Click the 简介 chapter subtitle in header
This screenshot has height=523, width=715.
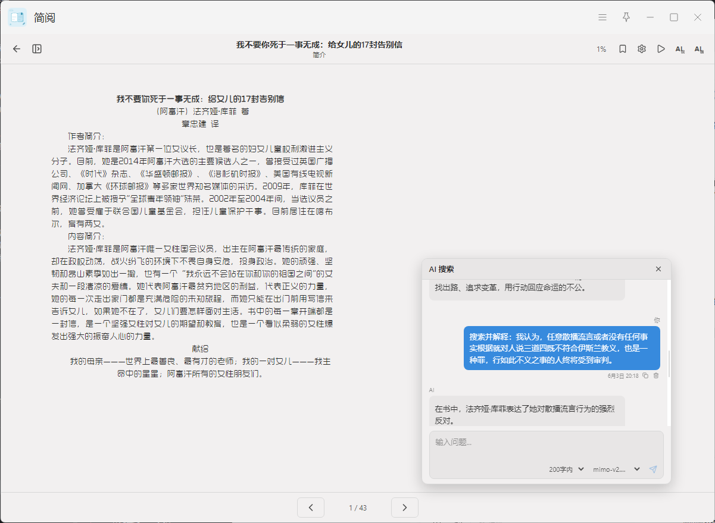point(319,55)
